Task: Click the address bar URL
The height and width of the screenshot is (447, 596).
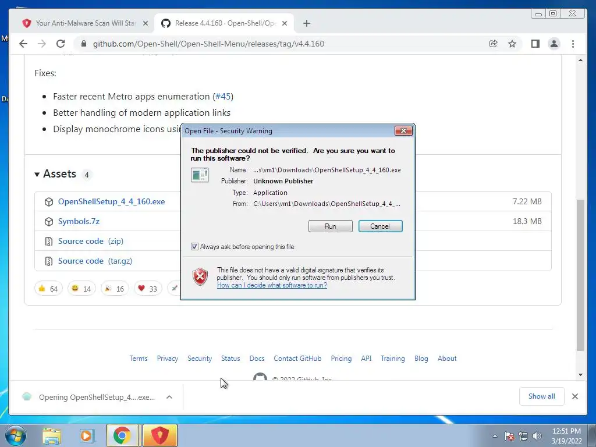Action: pos(208,44)
